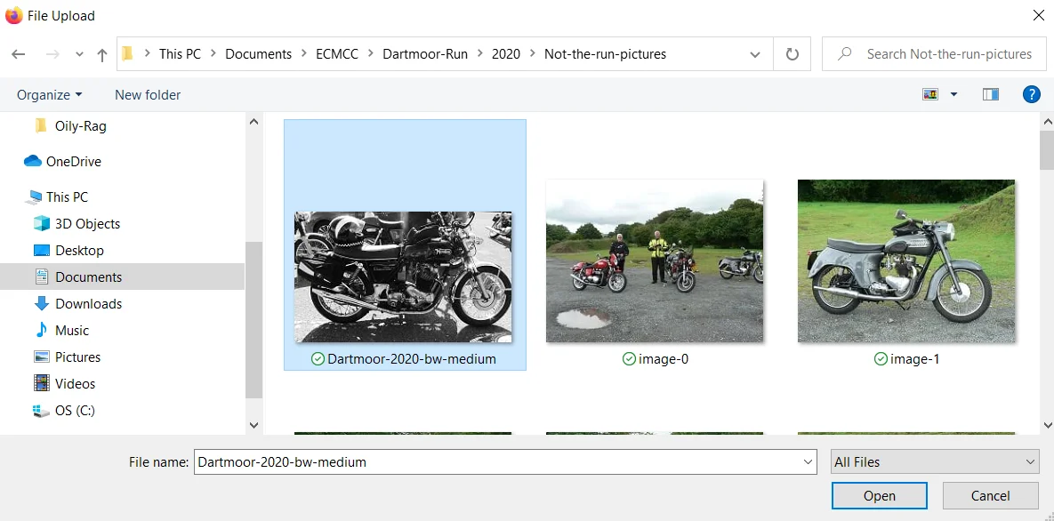Go up one folder level
Screen dimensions: 1054x521
coord(101,54)
